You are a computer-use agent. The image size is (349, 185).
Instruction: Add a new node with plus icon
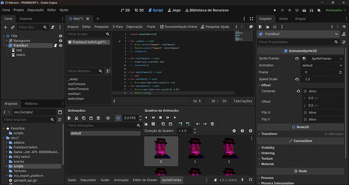6,27
